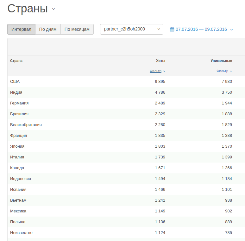Click the hits value 2 280
The width and height of the screenshot is (245, 241).
pyautogui.click(x=160, y=125)
